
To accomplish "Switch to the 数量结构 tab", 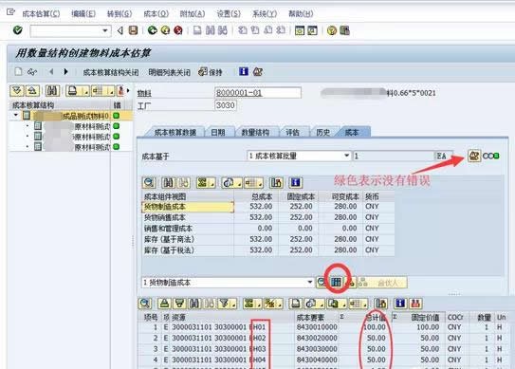I will pos(255,133).
